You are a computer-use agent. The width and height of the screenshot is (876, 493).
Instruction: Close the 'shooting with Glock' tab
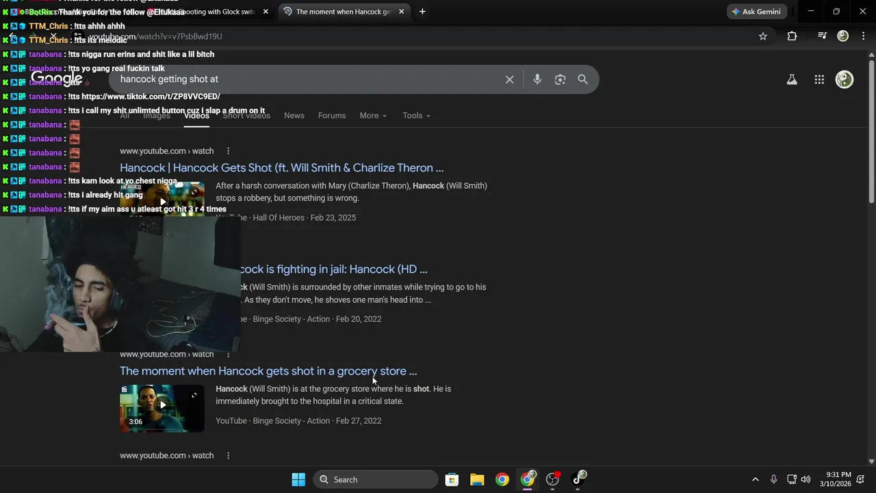click(266, 12)
